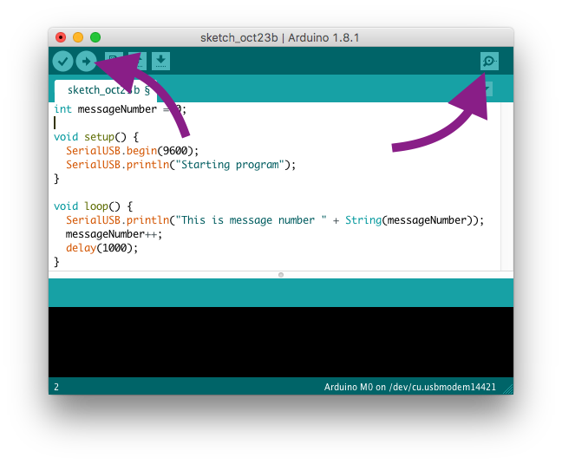The width and height of the screenshot is (562, 464).
Task: Click on the SerialUSB.begin(9600); line
Action: (132, 151)
